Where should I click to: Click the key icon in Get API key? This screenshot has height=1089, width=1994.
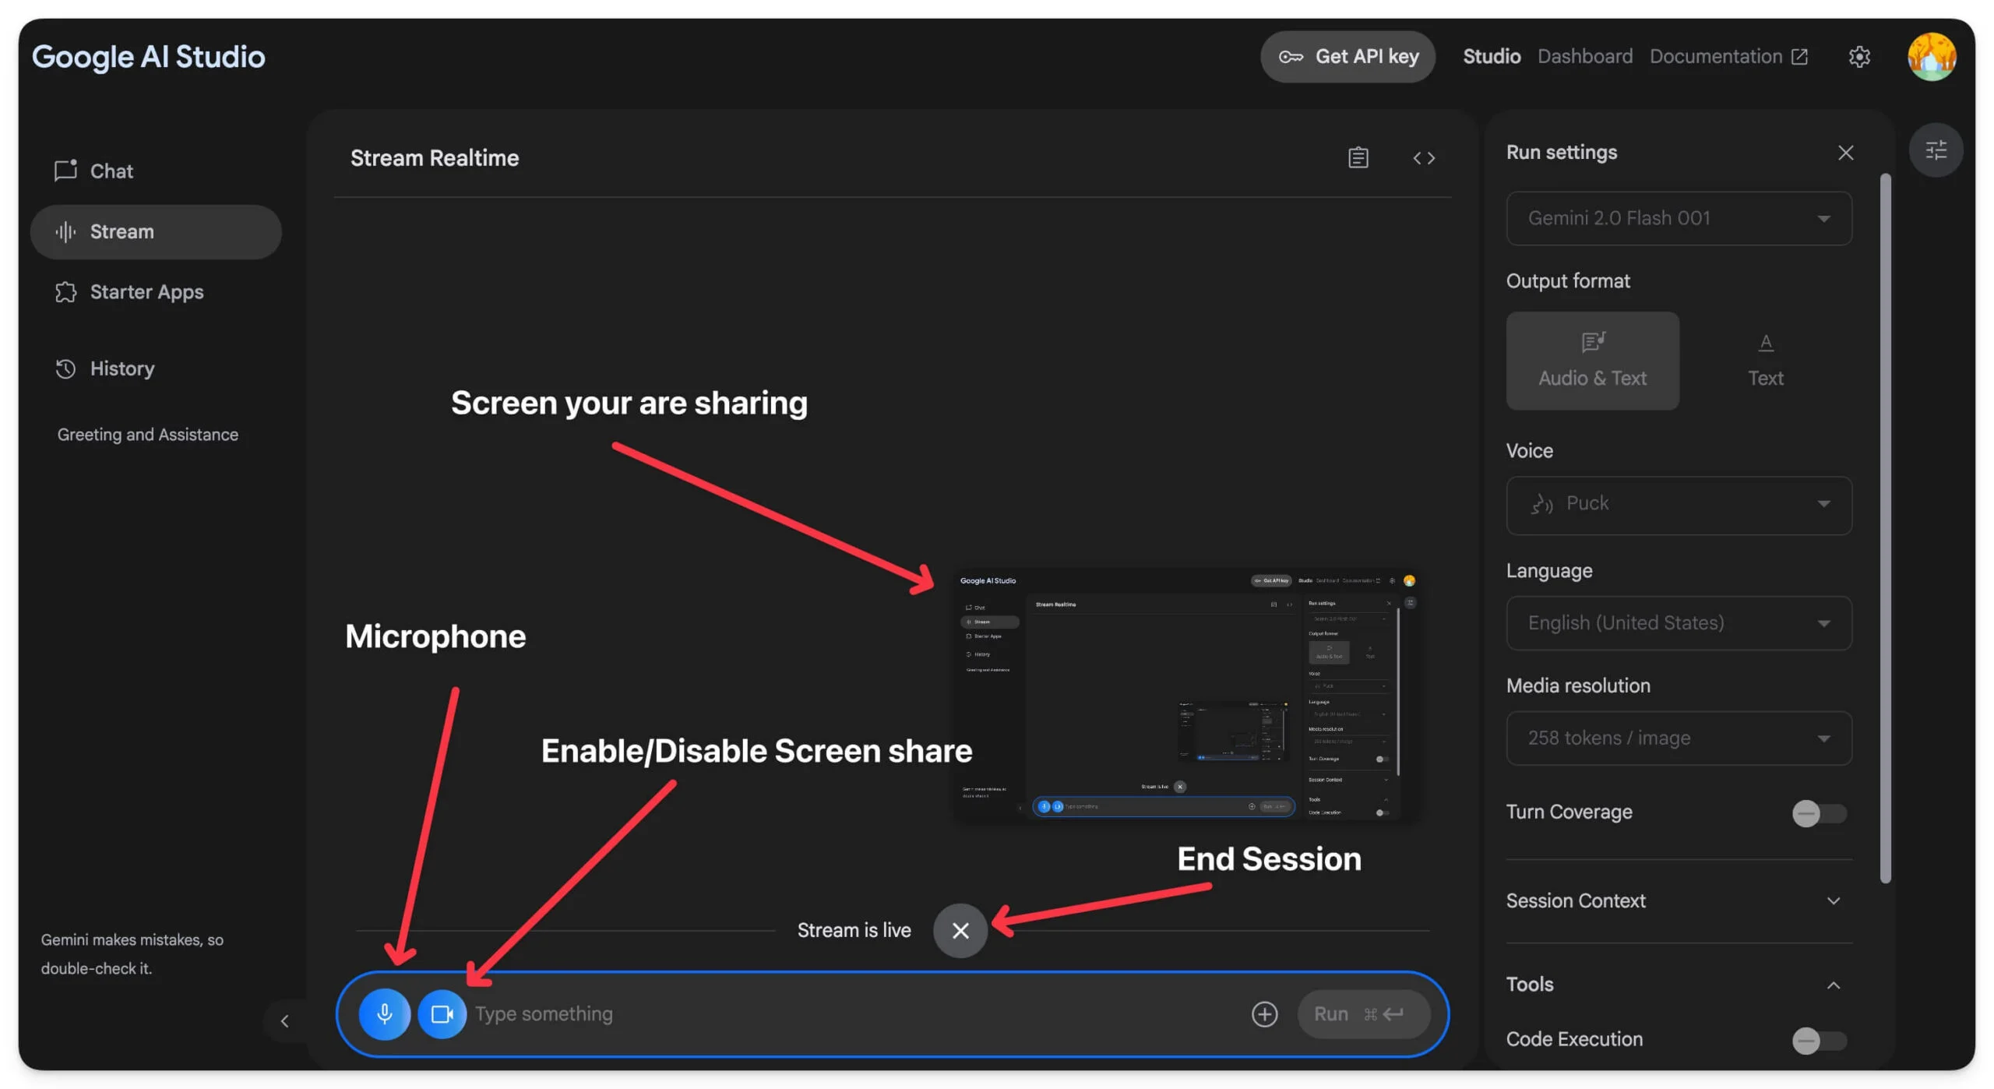[x=1290, y=56]
